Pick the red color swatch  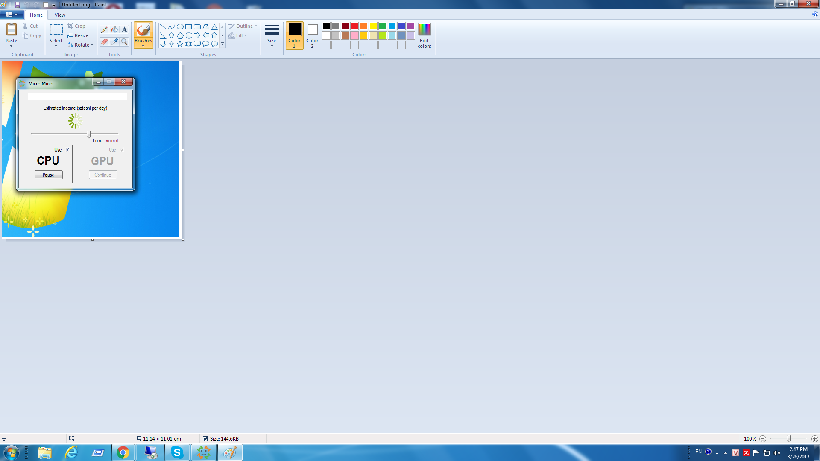click(x=354, y=26)
